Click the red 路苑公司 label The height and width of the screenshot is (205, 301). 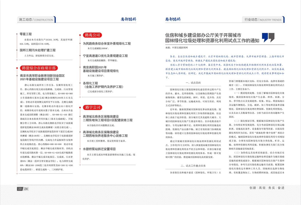coord(92,35)
